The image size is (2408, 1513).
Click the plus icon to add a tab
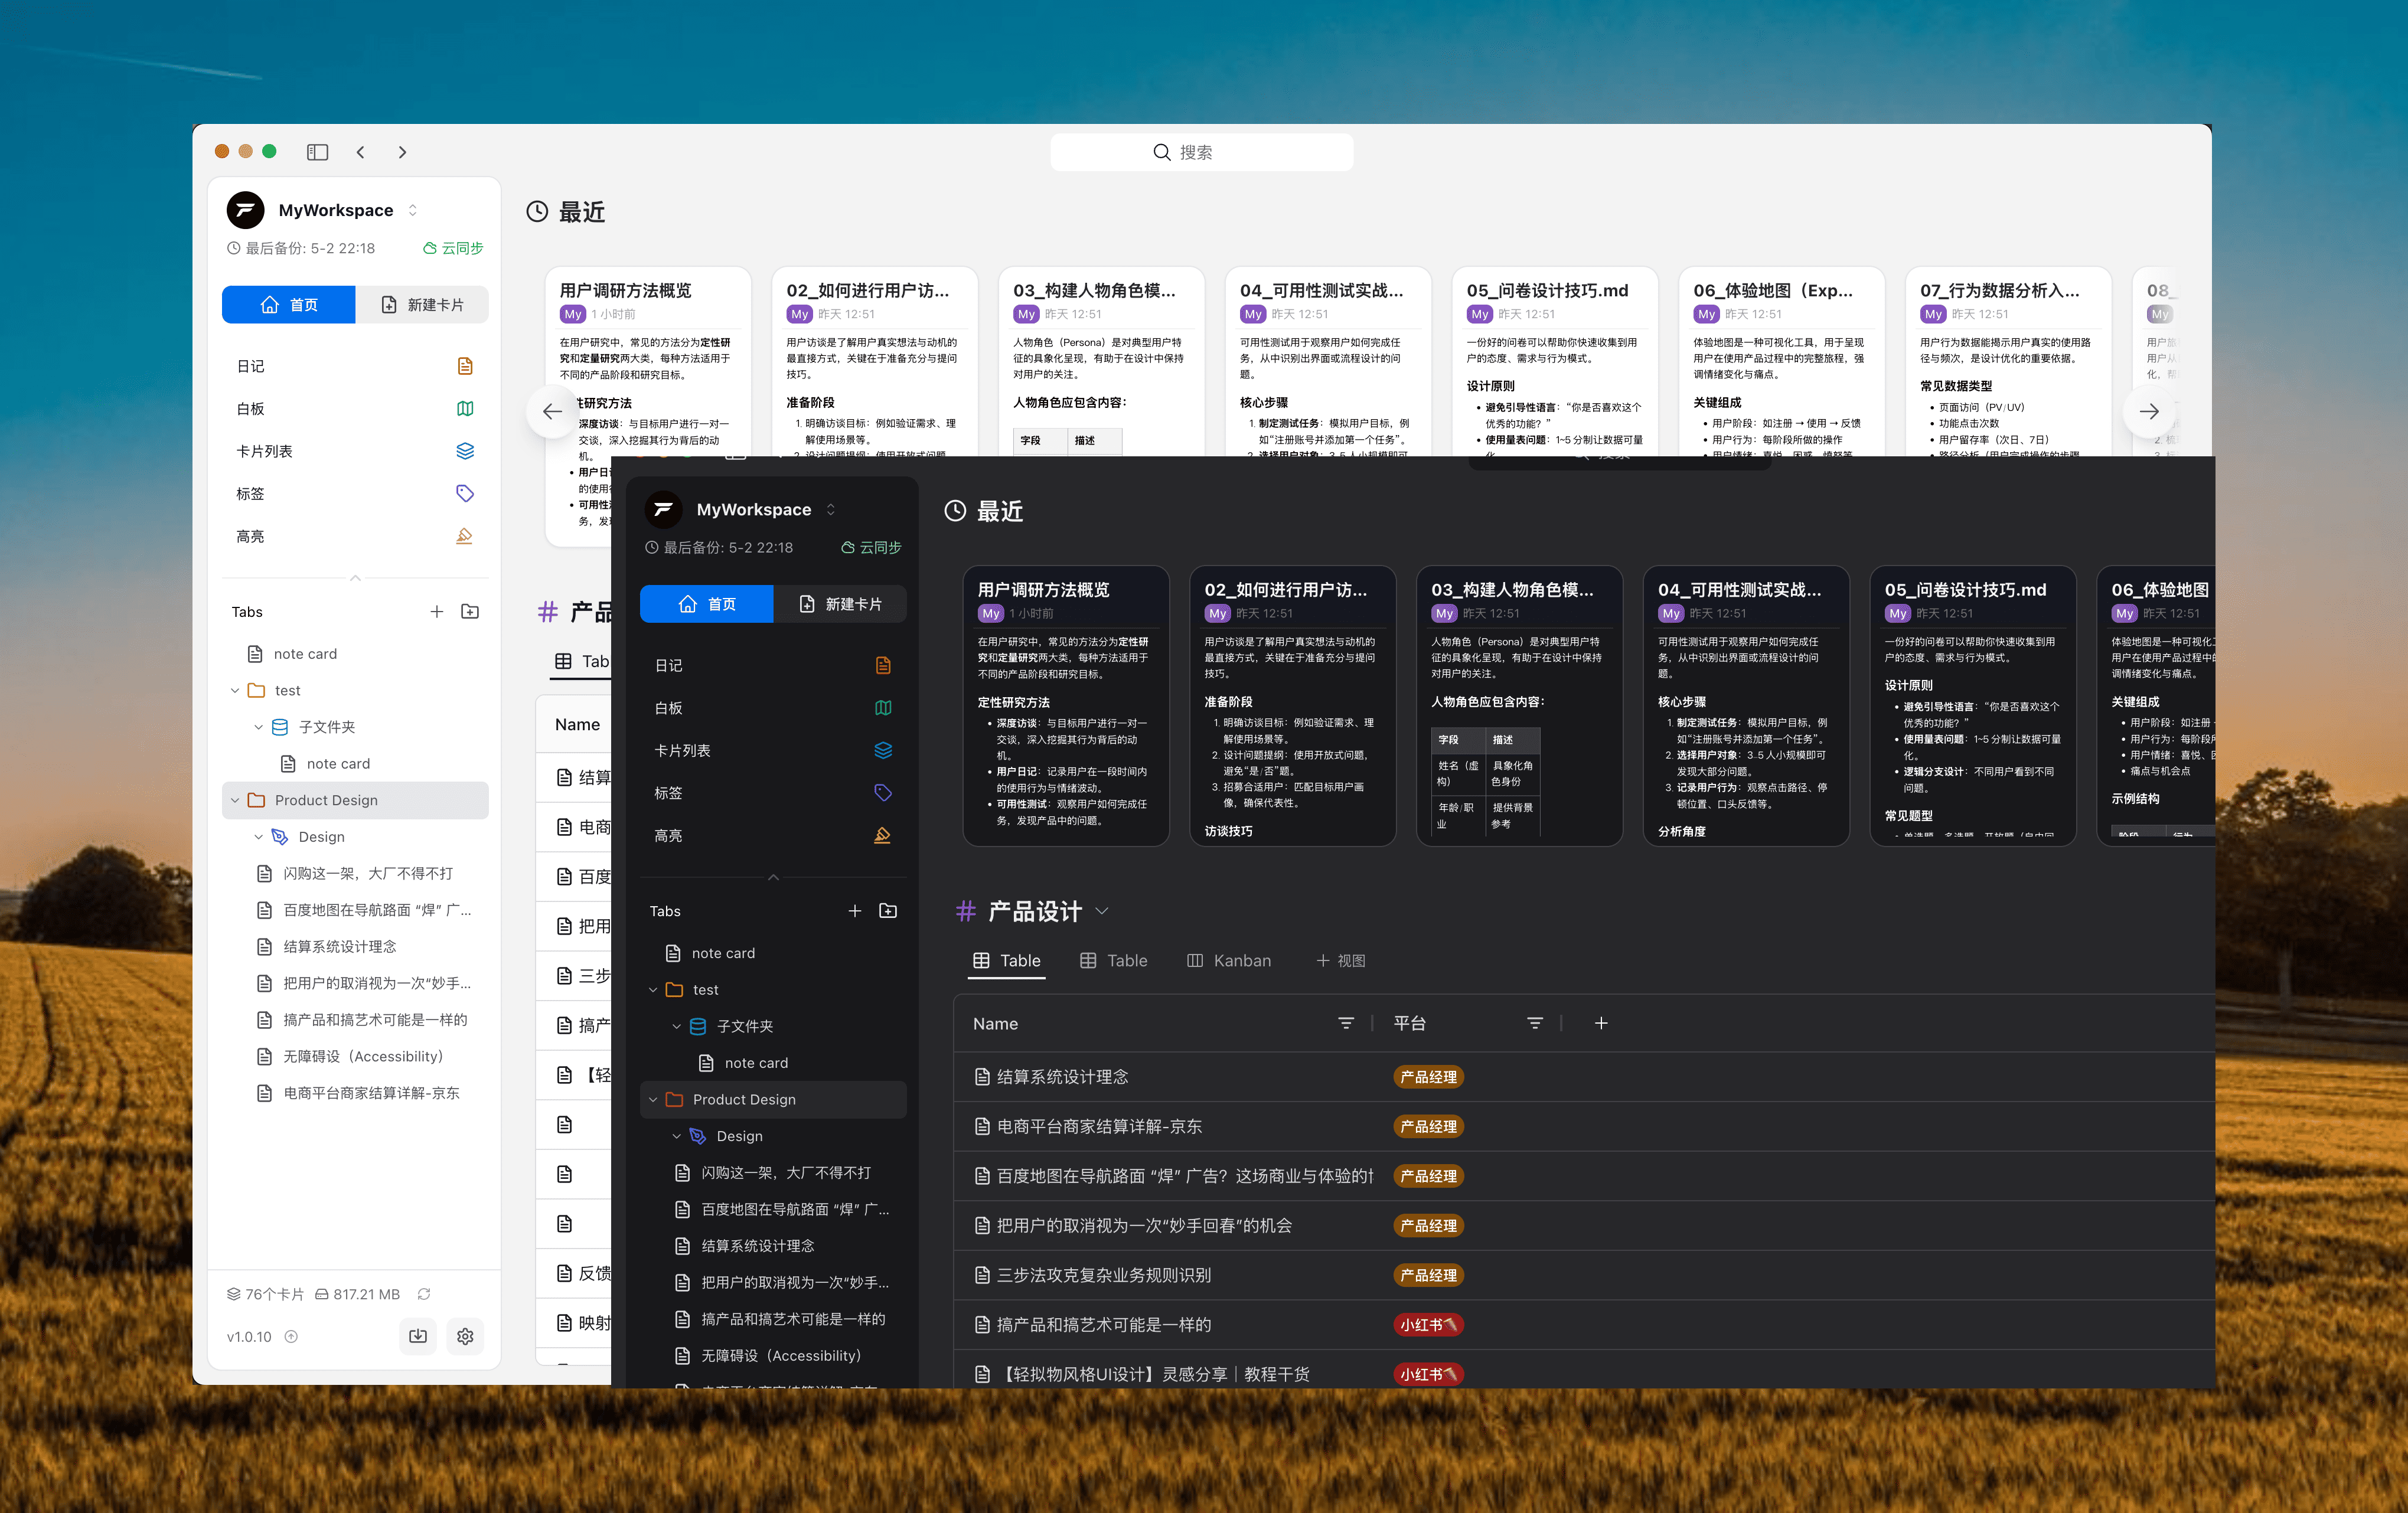[855, 911]
